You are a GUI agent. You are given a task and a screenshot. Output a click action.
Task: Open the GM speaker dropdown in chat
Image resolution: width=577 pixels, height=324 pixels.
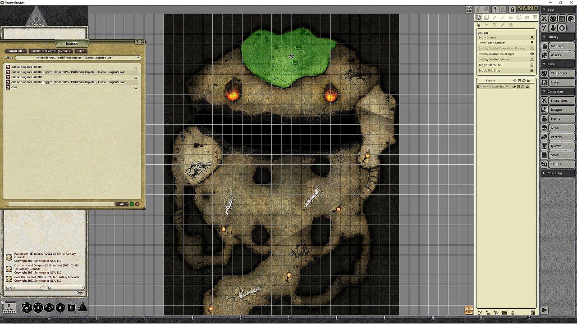click(24, 288)
